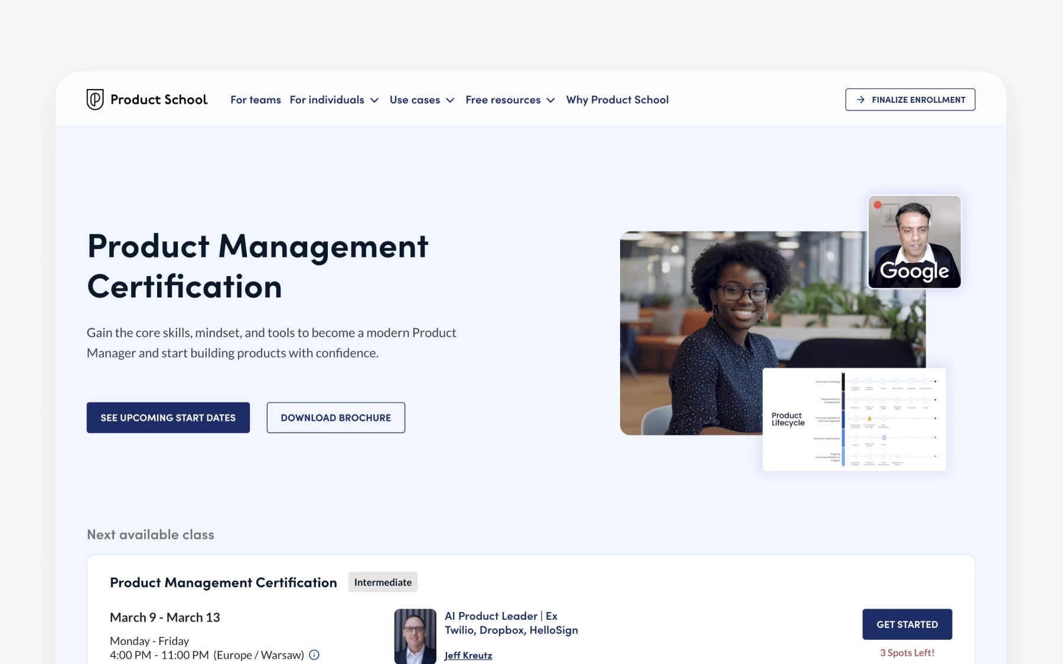Click Jeff Kreutz's profile photo
Viewport: 1063px width, 664px height.
click(415, 636)
